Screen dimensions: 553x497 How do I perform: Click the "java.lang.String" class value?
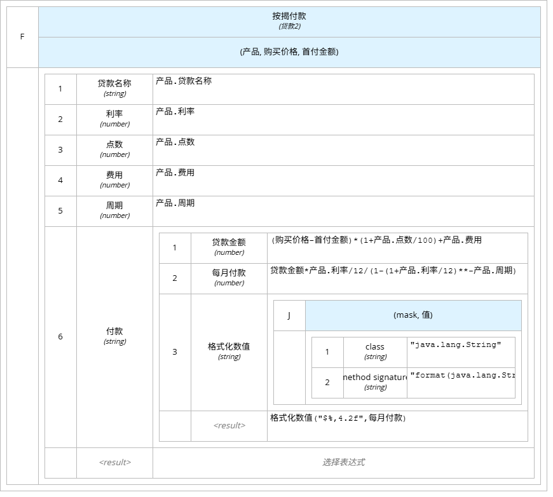tap(461, 352)
